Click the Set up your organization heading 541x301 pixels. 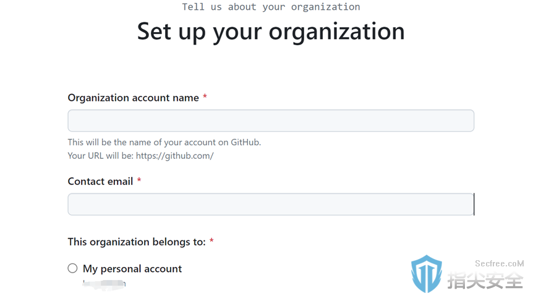tap(271, 32)
